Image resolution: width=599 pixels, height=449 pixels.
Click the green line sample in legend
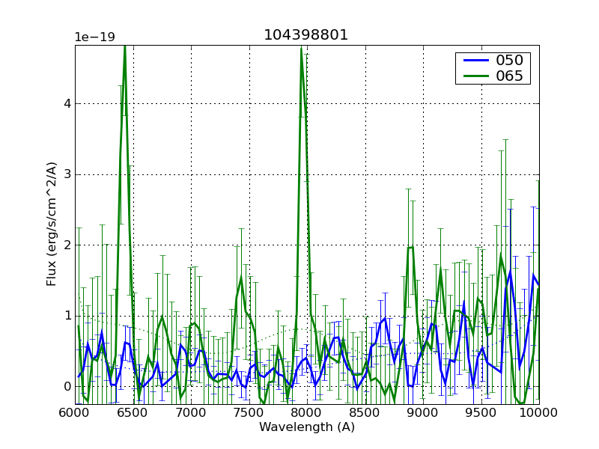pos(473,76)
